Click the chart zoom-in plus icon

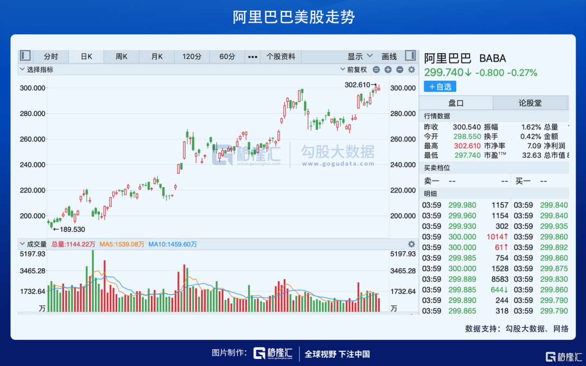[388, 69]
